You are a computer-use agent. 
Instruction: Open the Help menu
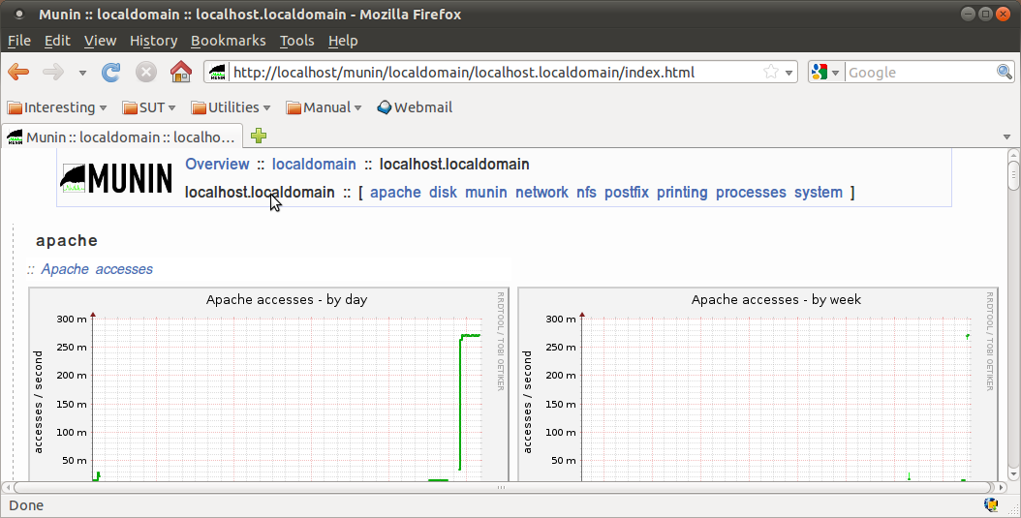pyautogui.click(x=343, y=41)
